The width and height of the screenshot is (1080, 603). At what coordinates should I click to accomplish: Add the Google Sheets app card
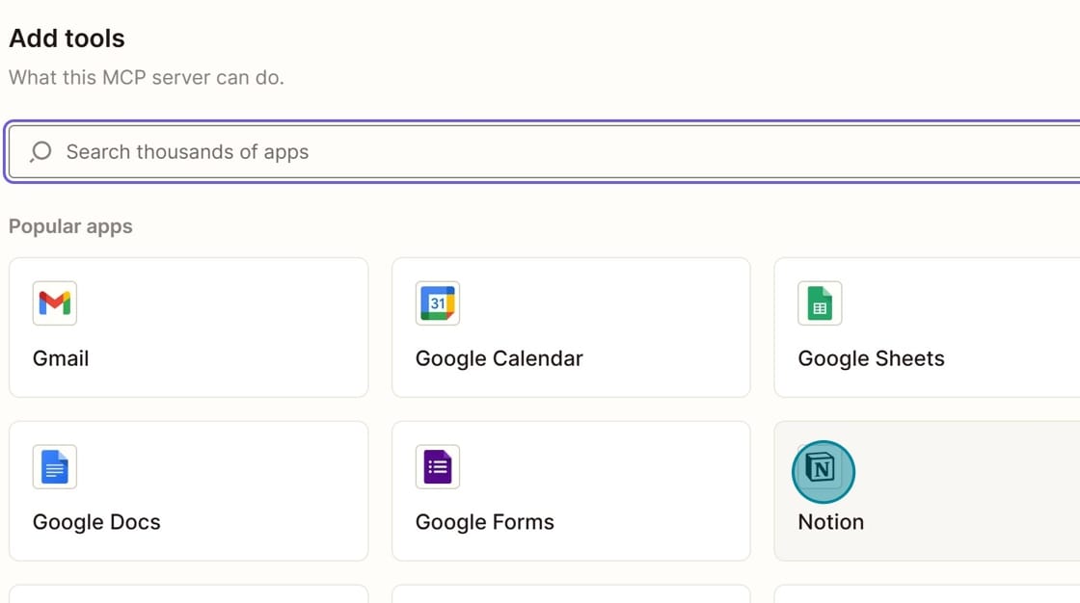click(x=927, y=328)
